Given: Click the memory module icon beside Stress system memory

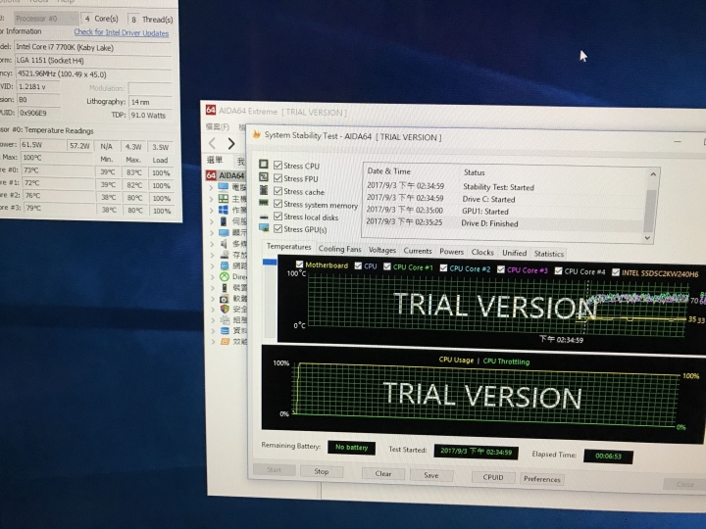Looking at the screenshot, I should click(x=264, y=203).
